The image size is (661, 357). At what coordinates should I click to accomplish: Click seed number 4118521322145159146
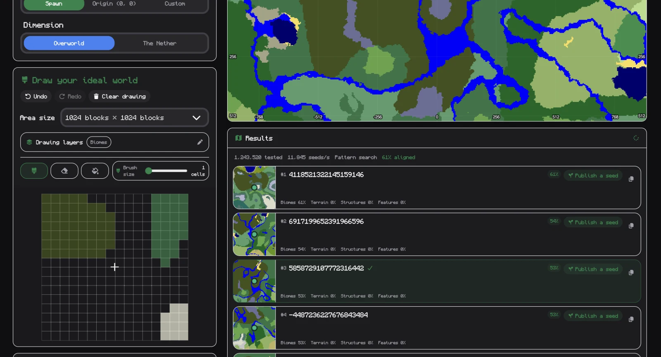click(326, 175)
